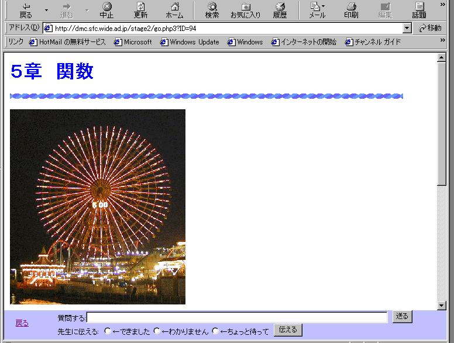
Task: Select the ちょっと待って radio button
Action: [x=215, y=331]
